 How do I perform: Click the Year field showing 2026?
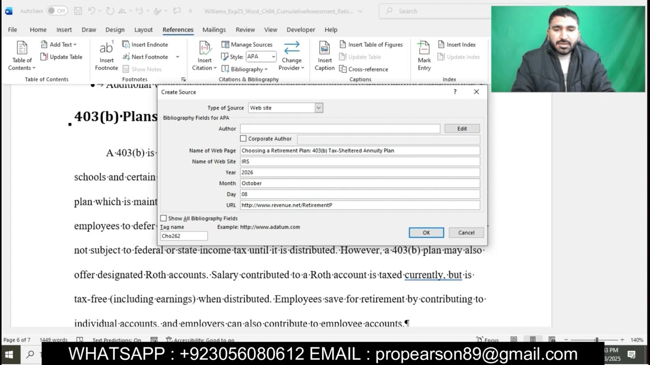click(x=360, y=172)
